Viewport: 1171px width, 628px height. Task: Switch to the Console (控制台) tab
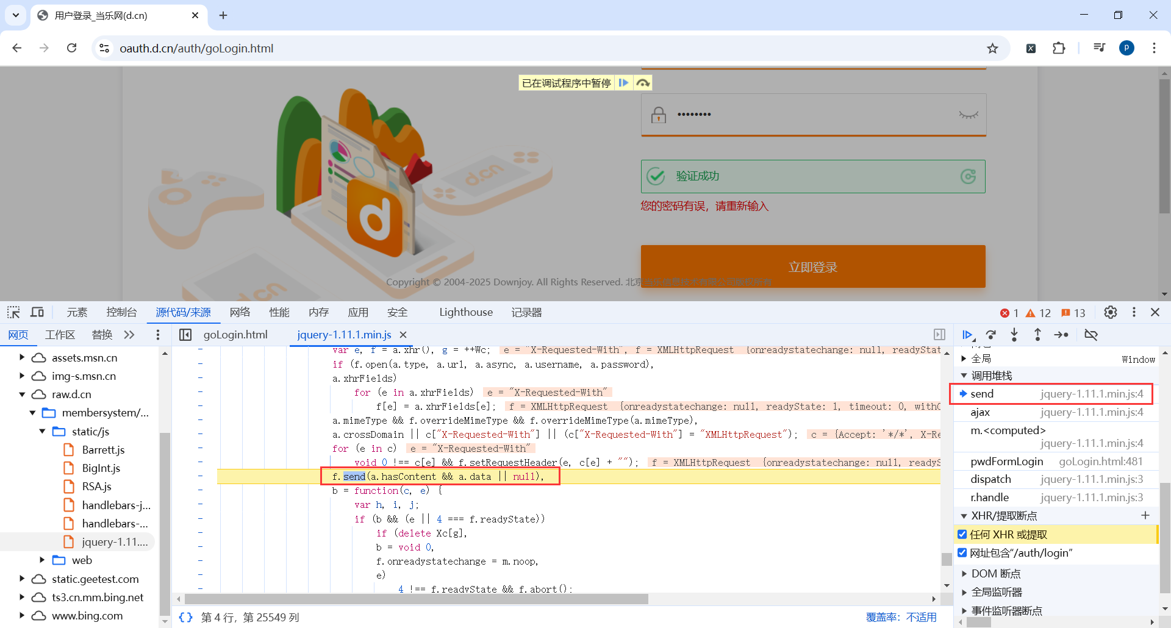tap(121, 312)
